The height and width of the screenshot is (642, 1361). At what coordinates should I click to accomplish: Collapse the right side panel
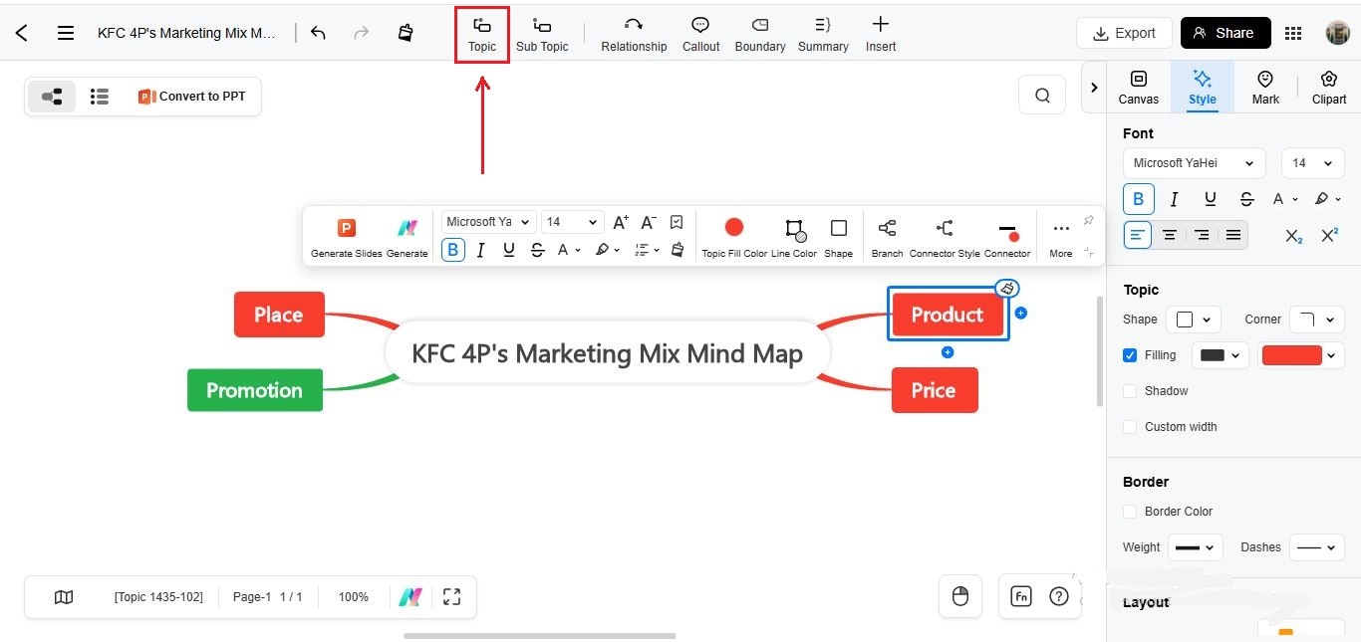pos(1094,88)
